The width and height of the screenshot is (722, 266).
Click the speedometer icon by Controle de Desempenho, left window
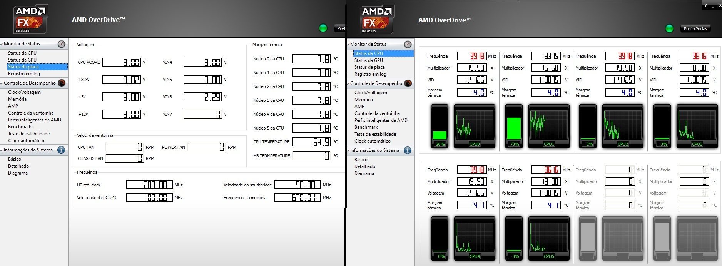pyautogui.click(x=62, y=83)
